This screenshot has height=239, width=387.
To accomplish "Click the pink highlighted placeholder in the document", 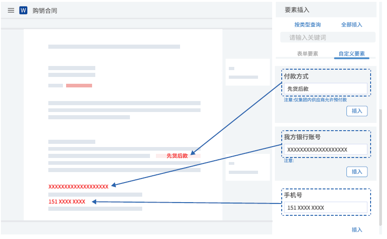I will click(x=79, y=86).
